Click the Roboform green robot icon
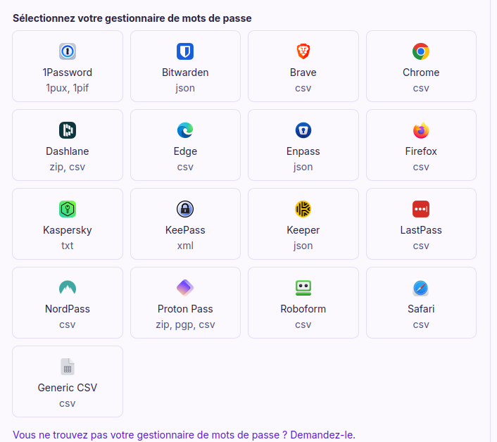This screenshot has width=497, height=442. coord(303,288)
